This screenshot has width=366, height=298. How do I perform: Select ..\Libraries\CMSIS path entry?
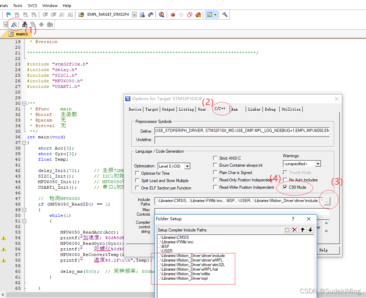tap(173, 237)
